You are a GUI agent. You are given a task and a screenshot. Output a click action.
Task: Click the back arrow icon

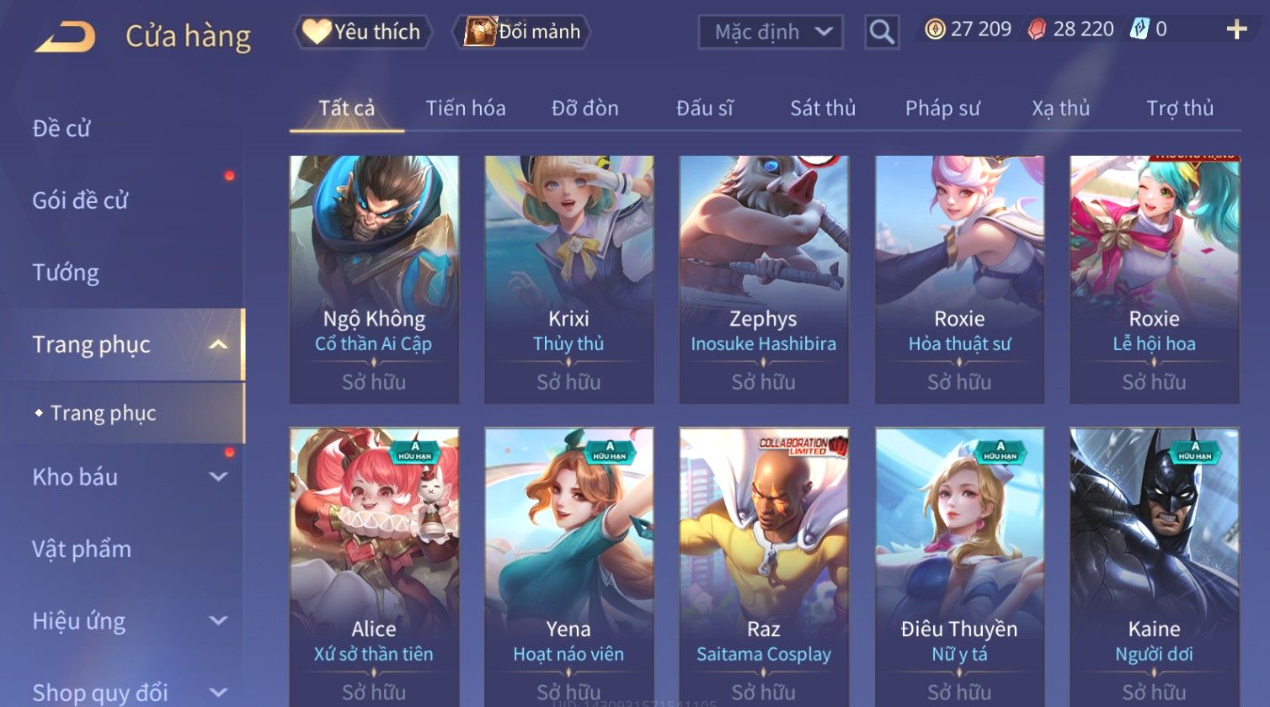(65, 36)
